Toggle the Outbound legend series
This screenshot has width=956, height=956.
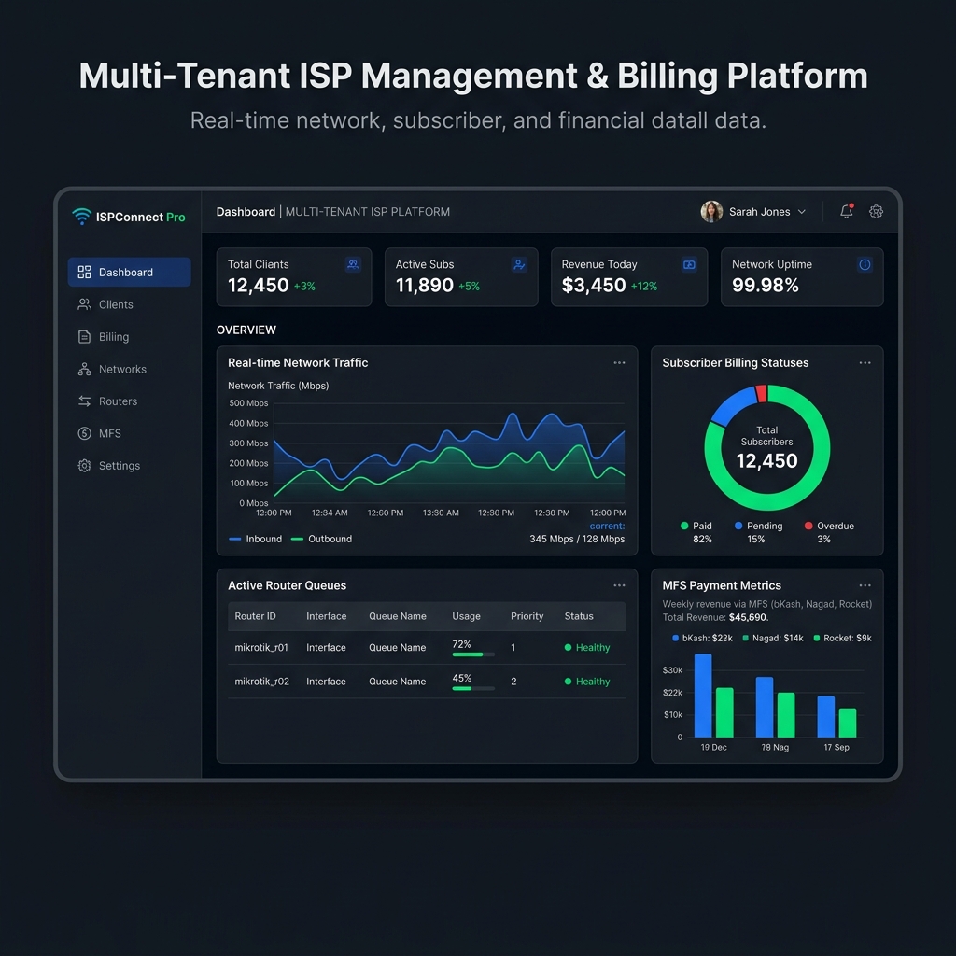(321, 539)
